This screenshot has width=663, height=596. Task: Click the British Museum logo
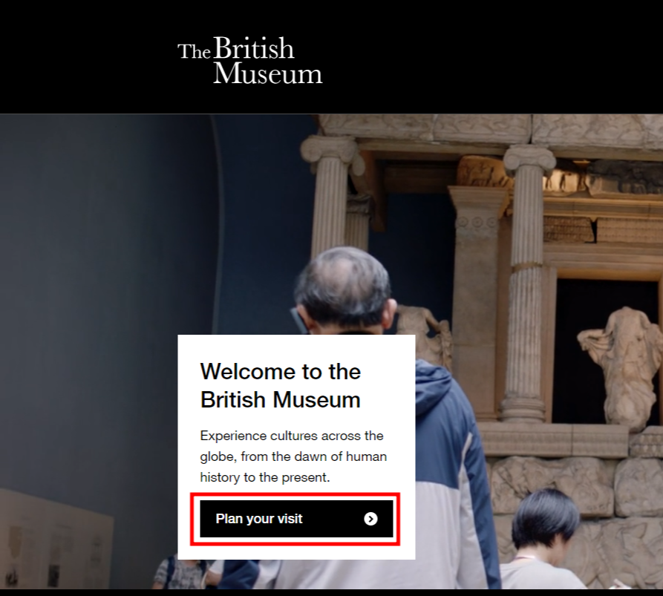[250, 60]
